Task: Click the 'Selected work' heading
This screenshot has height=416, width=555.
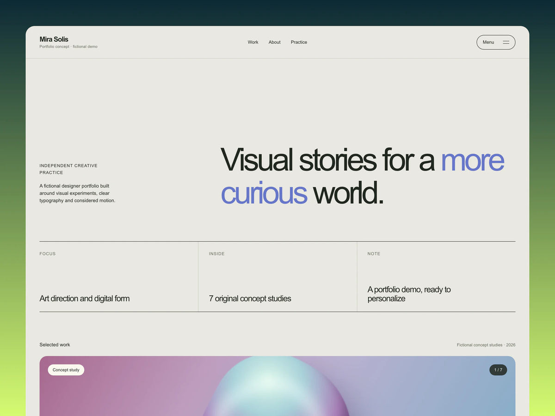Action: point(55,345)
